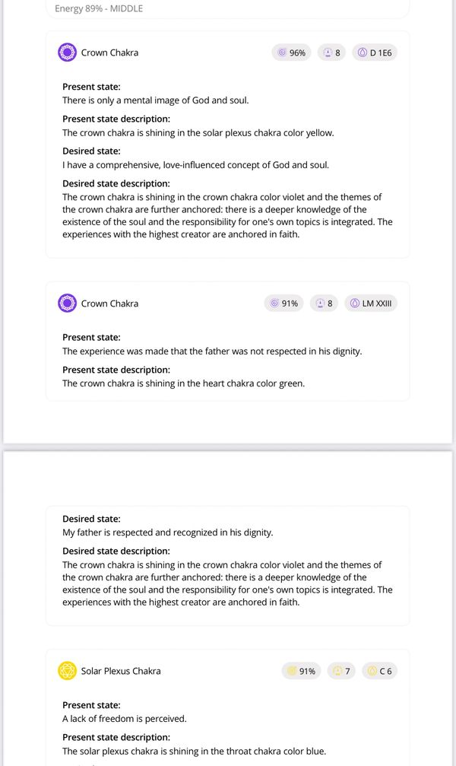Open the Crown Chakra title in the 96% card
This screenshot has height=766, width=456.
109,52
